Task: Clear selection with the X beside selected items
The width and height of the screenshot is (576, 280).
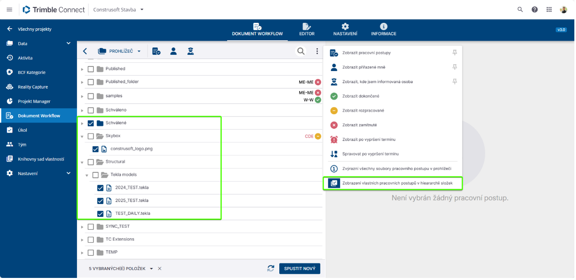Action: click(x=160, y=269)
